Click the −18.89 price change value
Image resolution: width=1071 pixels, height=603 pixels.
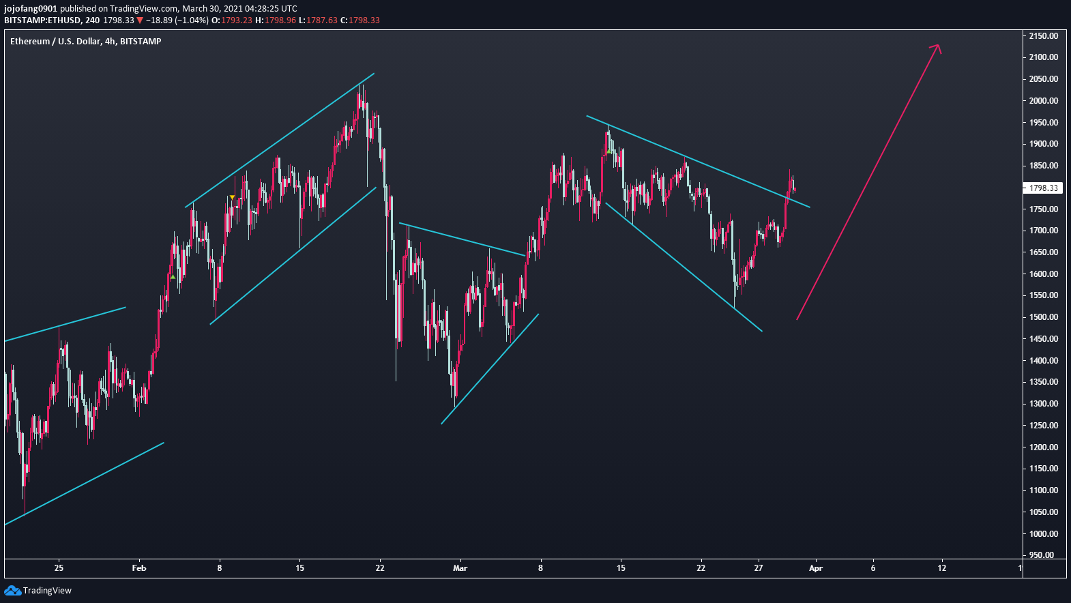pyautogui.click(x=159, y=20)
